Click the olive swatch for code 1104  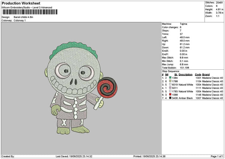pos(171,81)
